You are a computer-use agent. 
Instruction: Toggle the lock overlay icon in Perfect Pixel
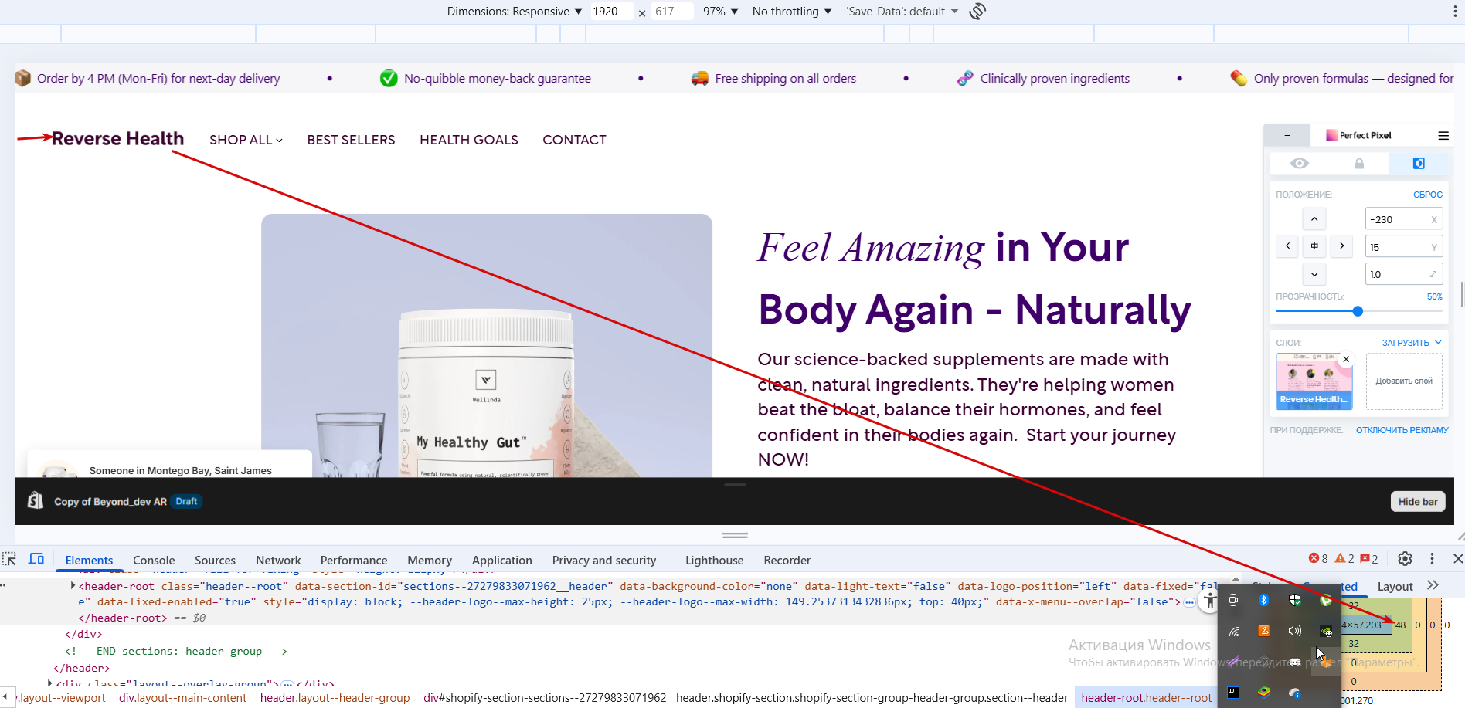point(1359,163)
